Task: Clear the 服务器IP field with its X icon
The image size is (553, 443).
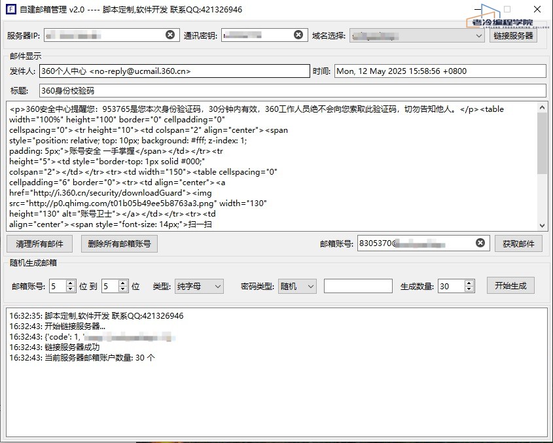Action: click(170, 35)
